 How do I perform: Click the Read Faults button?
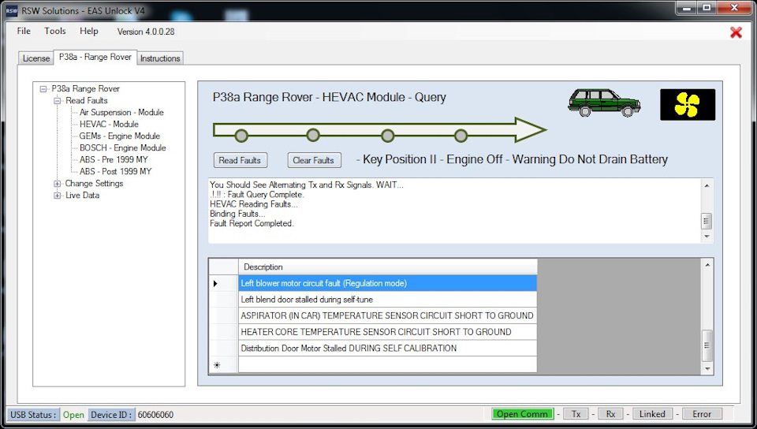point(240,160)
